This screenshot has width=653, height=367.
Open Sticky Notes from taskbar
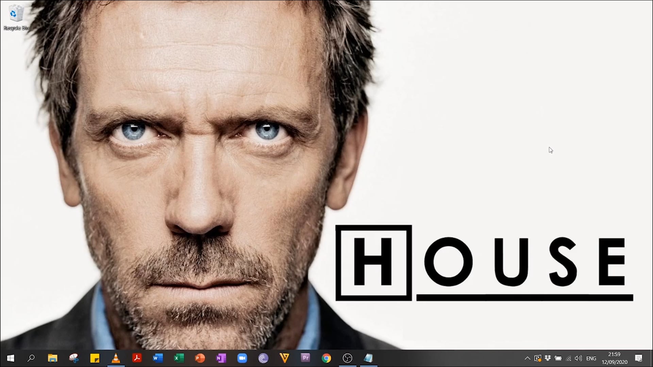95,358
